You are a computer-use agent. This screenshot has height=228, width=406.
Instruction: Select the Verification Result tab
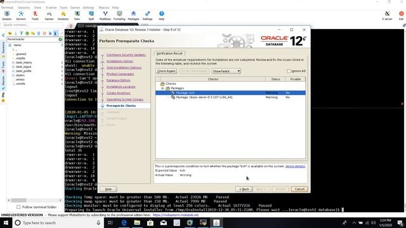tap(169, 53)
